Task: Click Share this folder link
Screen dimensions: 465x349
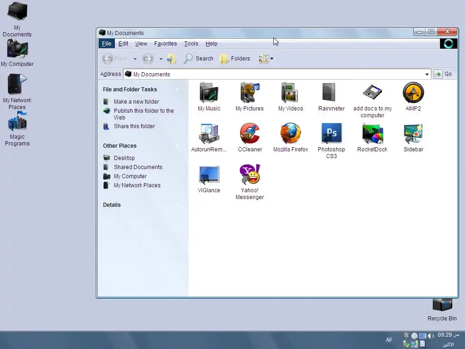Action: point(134,126)
